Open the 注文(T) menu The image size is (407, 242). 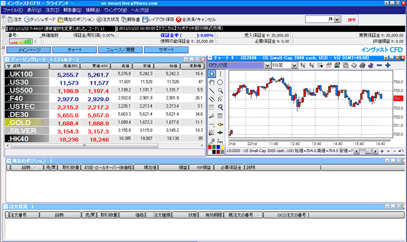52,10
